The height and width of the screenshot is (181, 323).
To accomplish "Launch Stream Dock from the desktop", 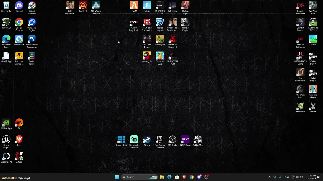I will pos(121,141).
